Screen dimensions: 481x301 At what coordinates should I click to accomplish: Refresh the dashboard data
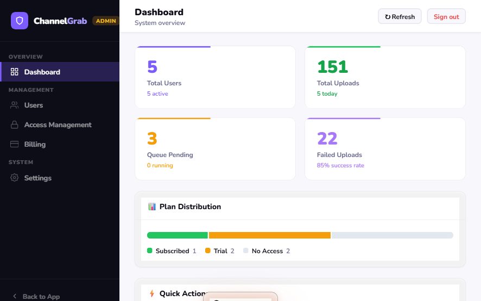coord(400,17)
